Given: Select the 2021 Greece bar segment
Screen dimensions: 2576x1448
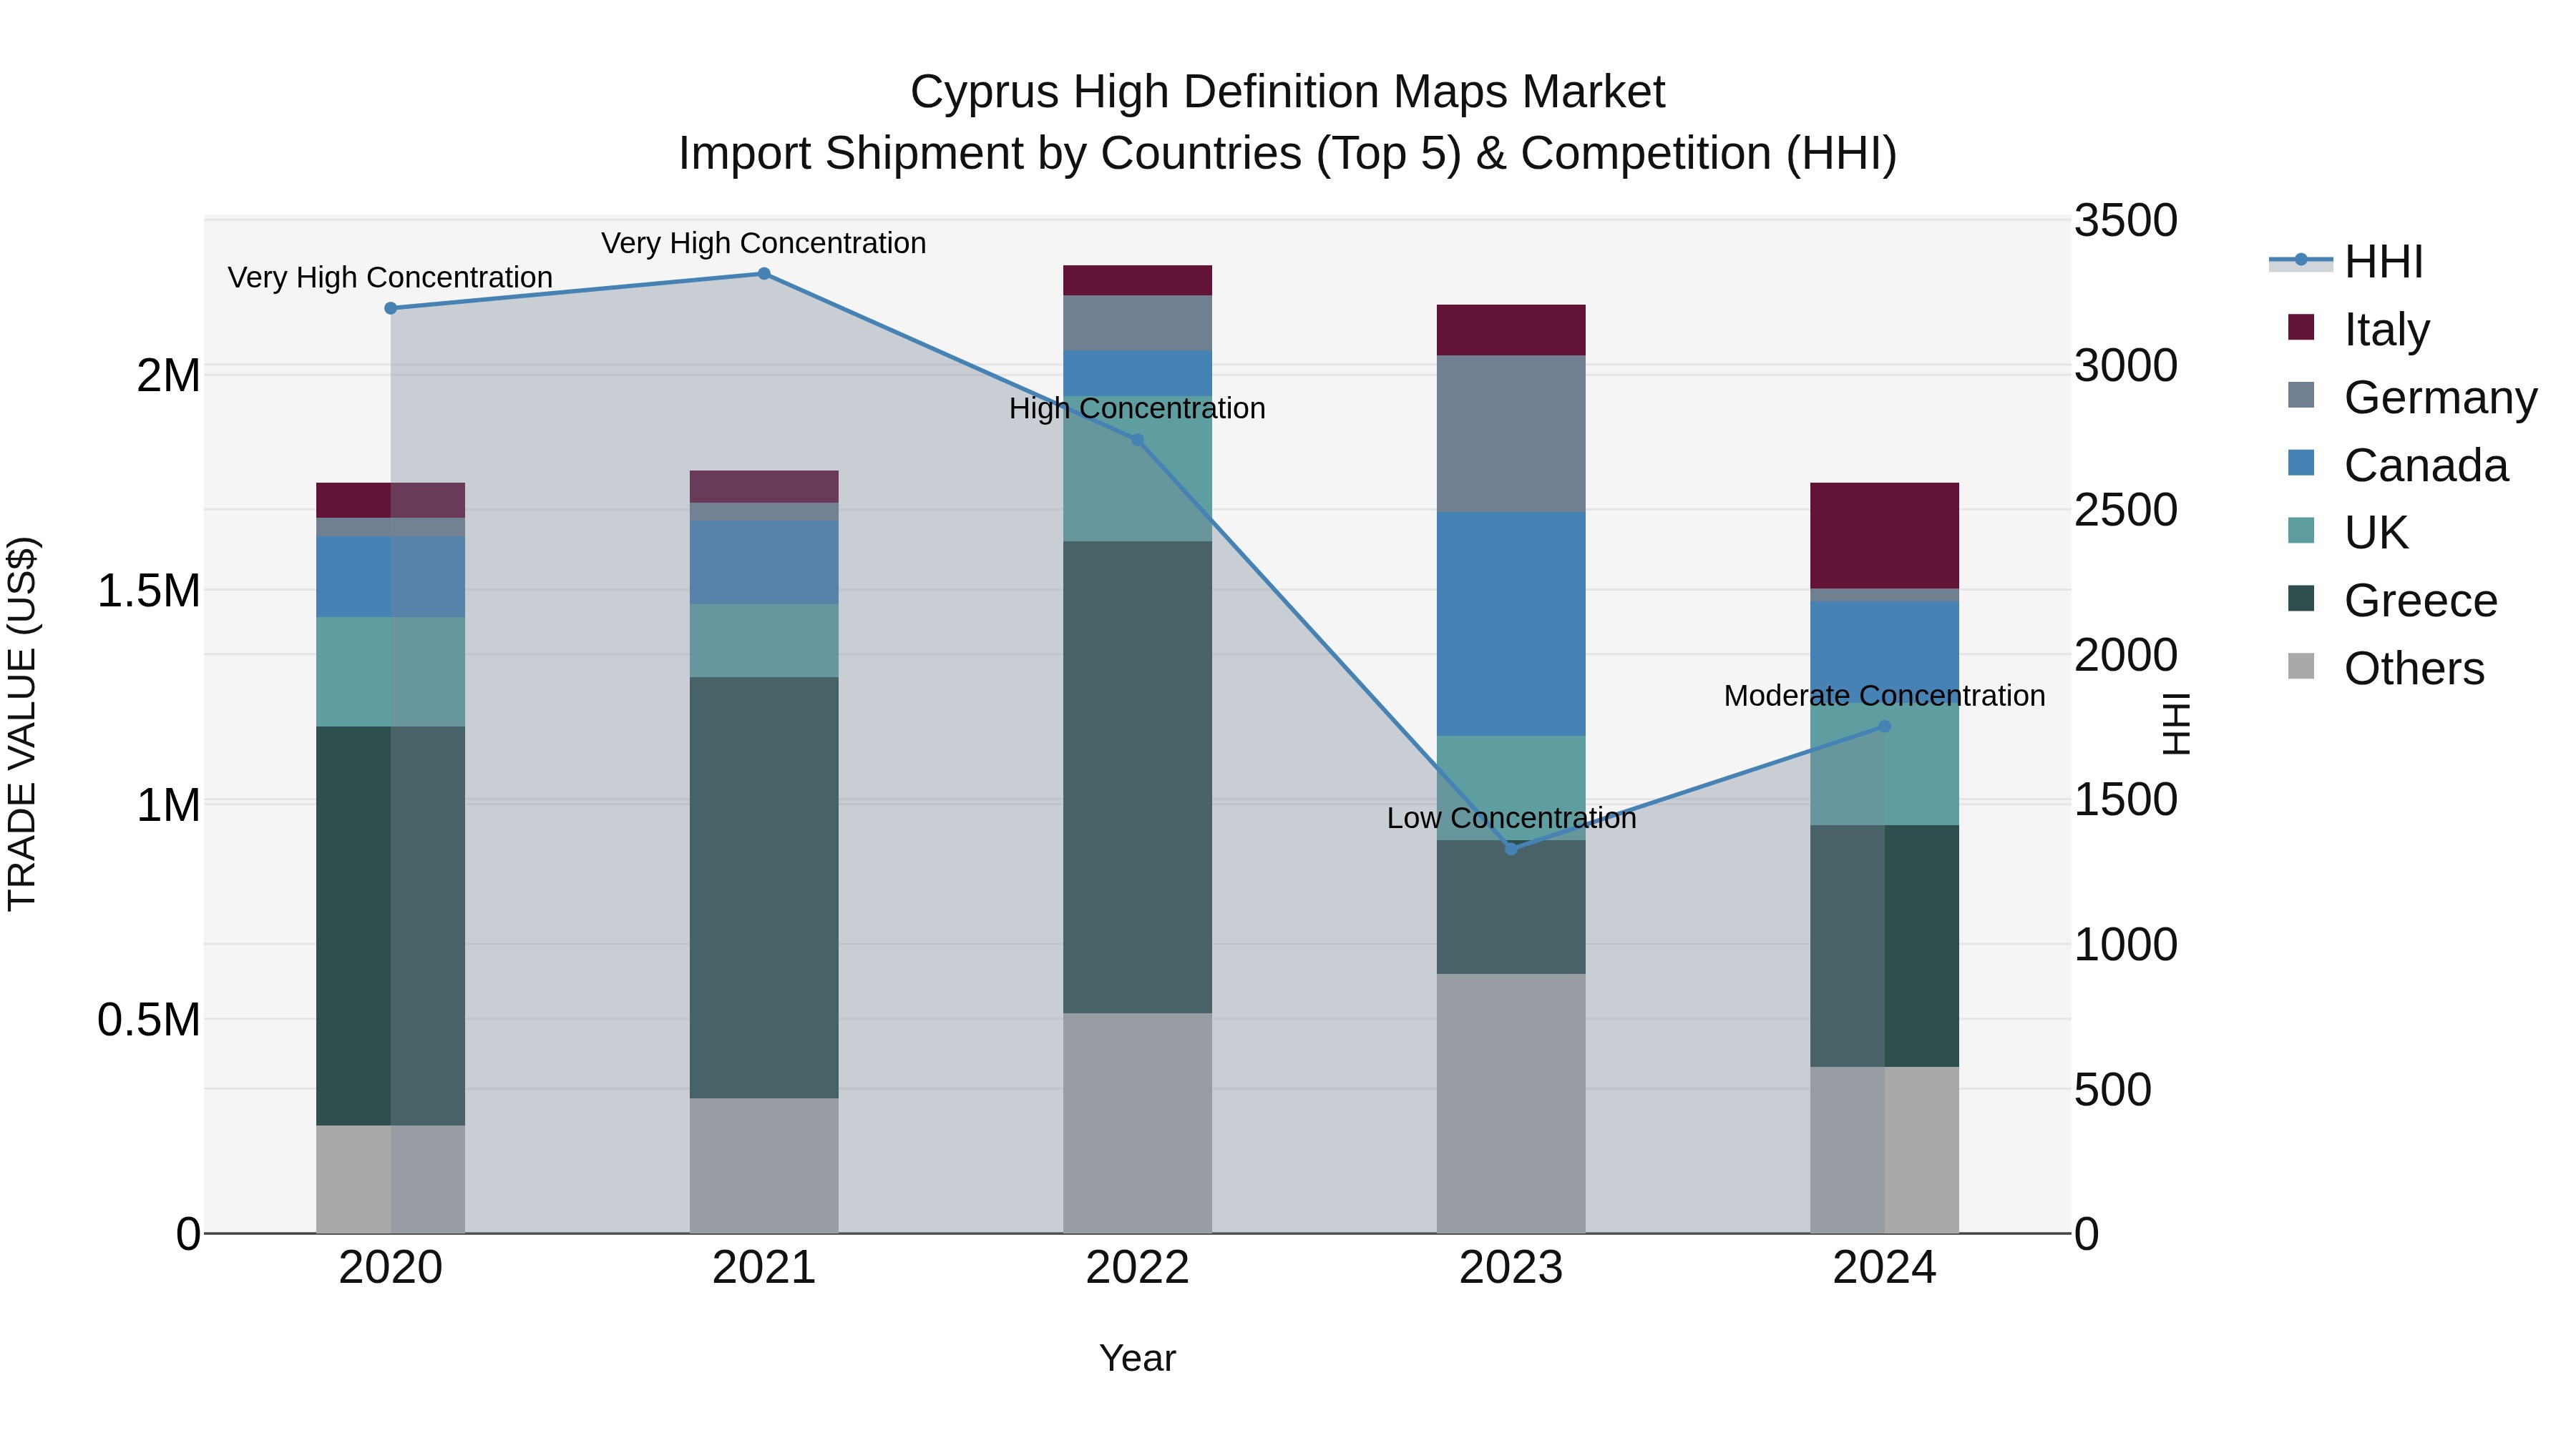Looking at the screenshot, I should tap(764, 887).
